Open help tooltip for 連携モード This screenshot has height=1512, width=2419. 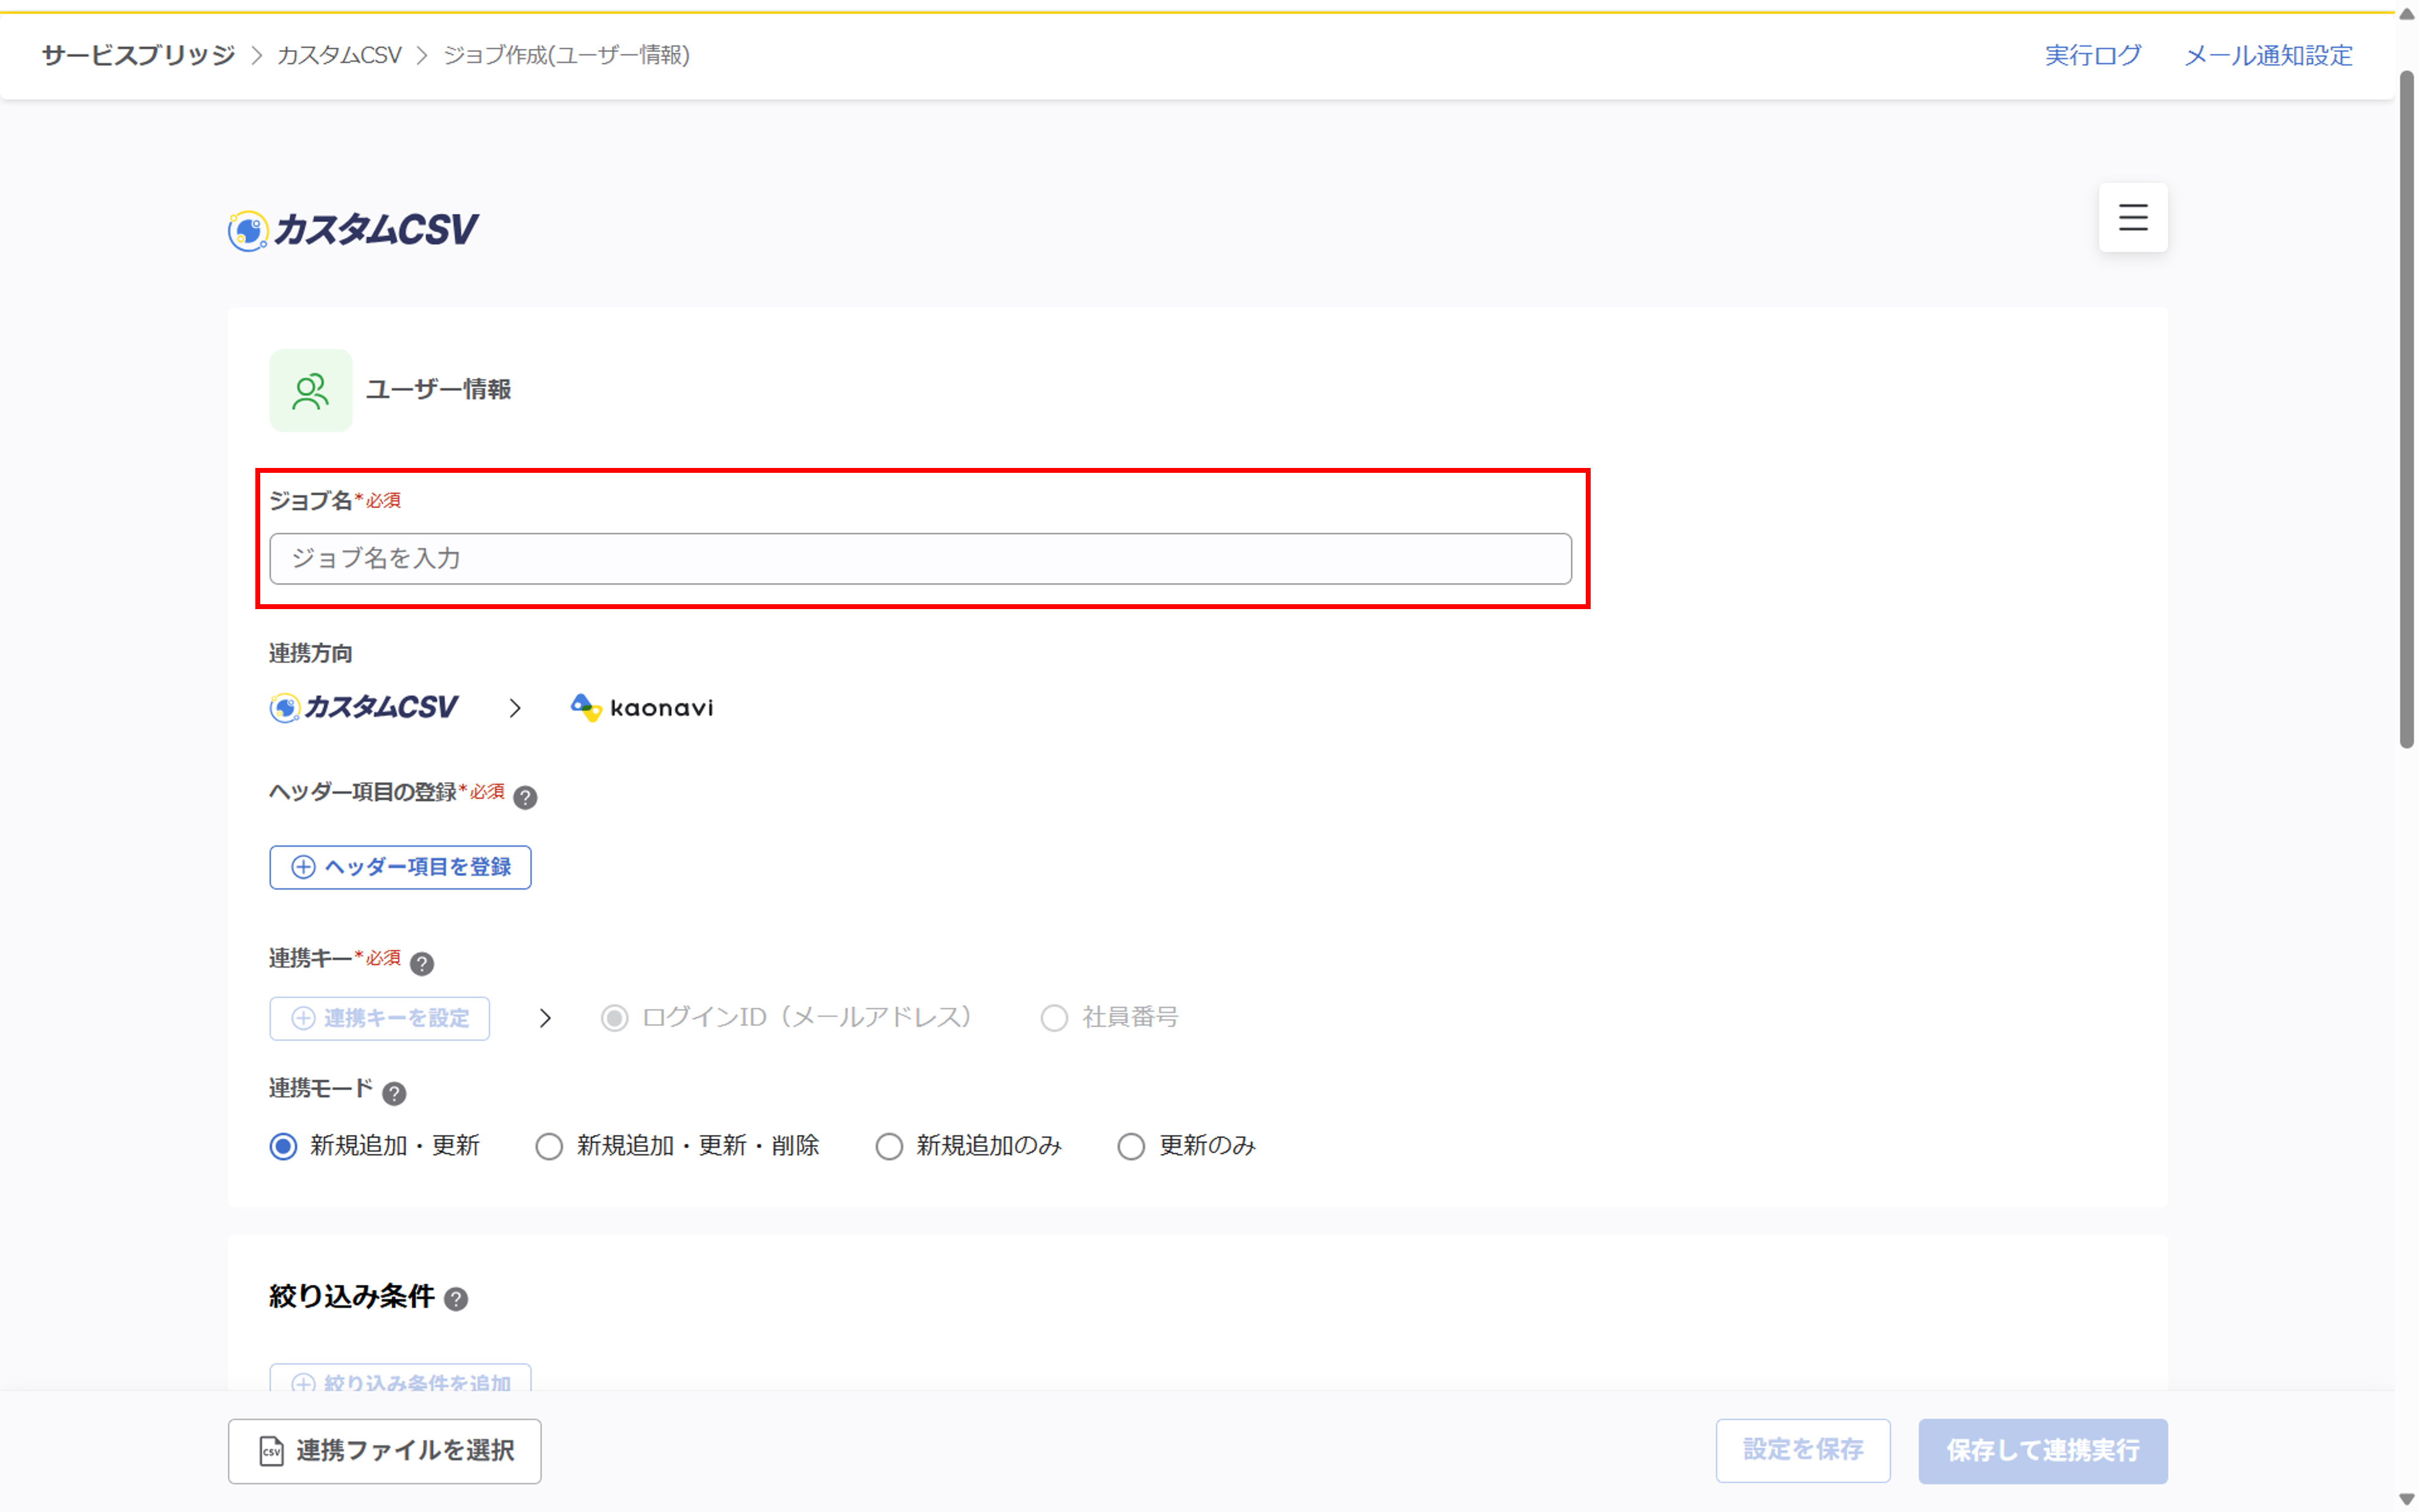pyautogui.click(x=395, y=1093)
